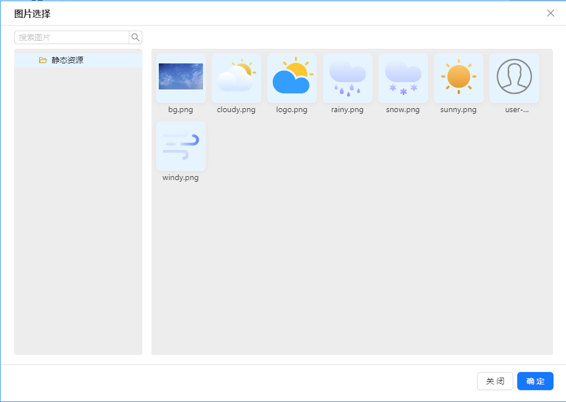
Task: Select the cloudy.png weather icon
Action: 236,78
